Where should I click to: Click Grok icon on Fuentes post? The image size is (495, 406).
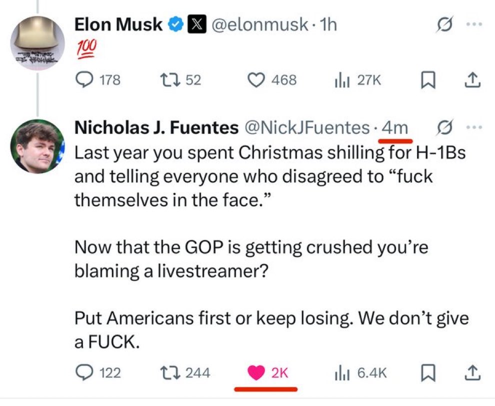441,128
